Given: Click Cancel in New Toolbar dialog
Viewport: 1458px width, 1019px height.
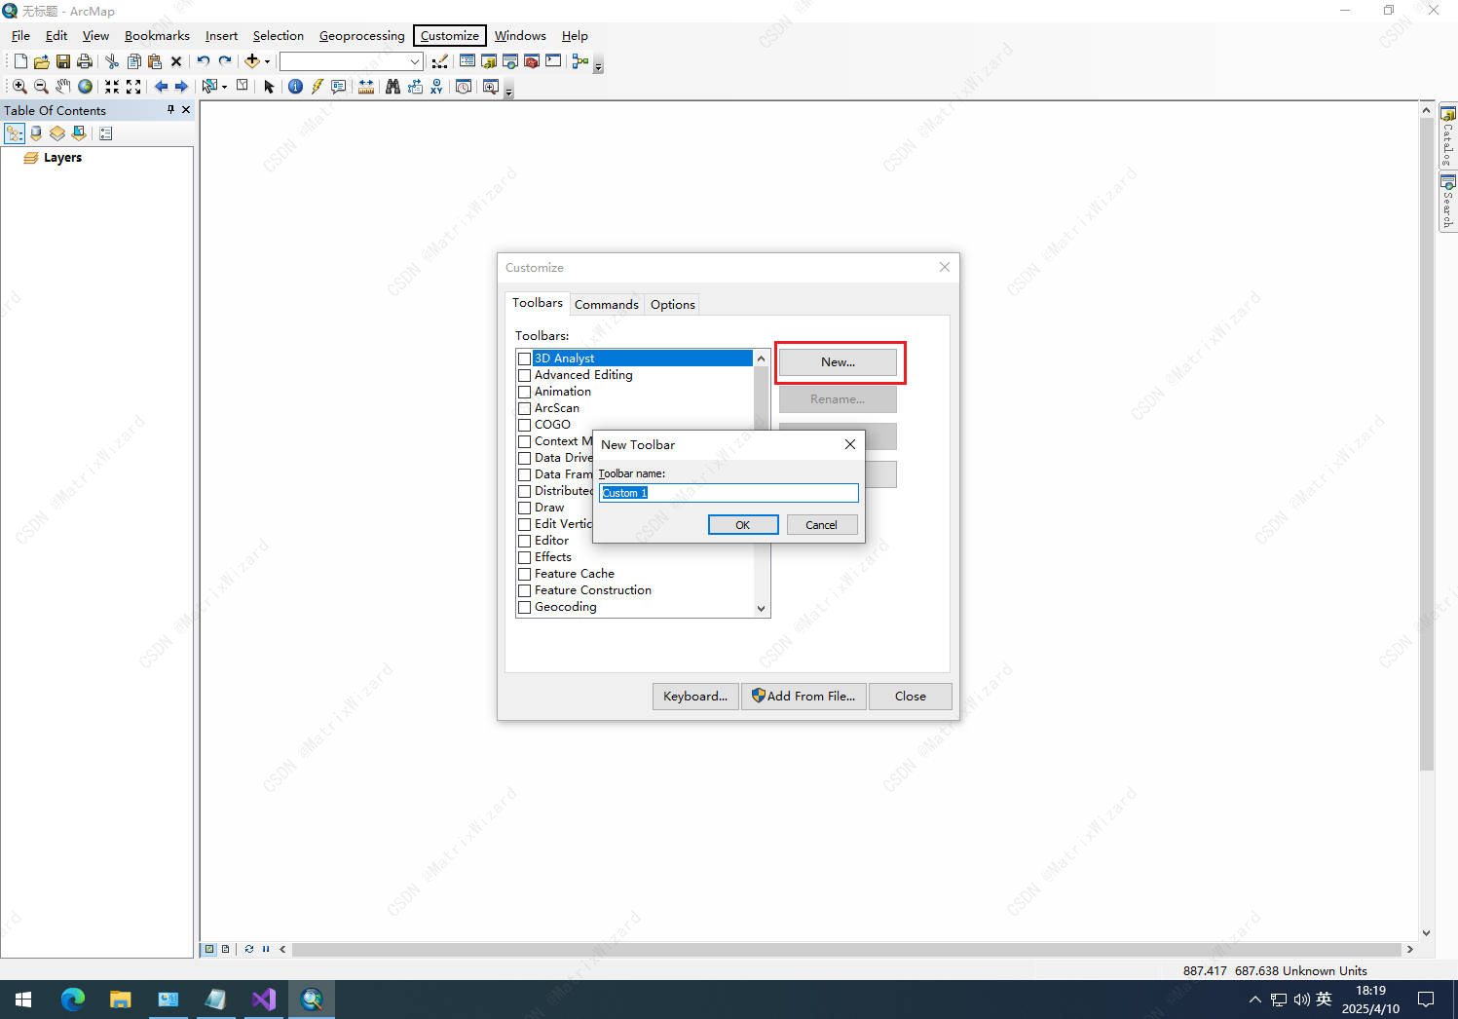Looking at the screenshot, I should click(821, 525).
